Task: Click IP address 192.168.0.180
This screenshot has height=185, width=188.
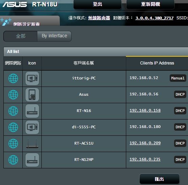Action: click(145, 127)
